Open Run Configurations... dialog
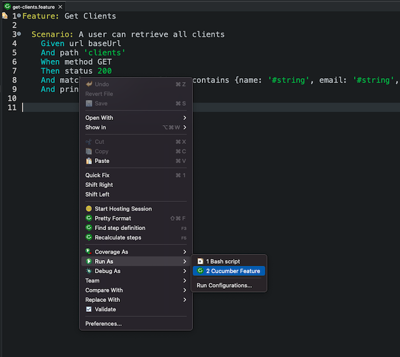This screenshot has height=357, width=400. coord(229,285)
